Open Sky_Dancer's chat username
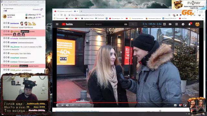Image resolution: width=207 pixels, height=116 pixels. point(15,47)
